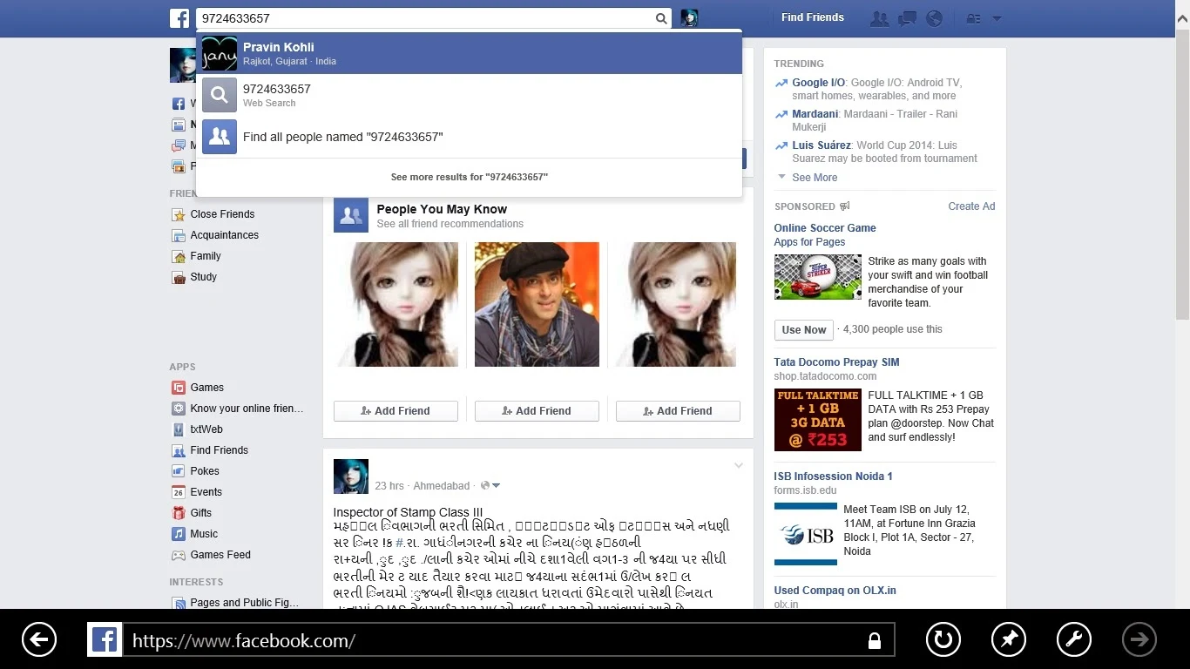
Task: Expand the account menu dropdown arrow
Action: pos(997,18)
